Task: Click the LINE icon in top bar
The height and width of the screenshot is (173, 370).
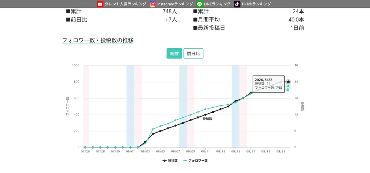Action: pyautogui.click(x=199, y=4)
